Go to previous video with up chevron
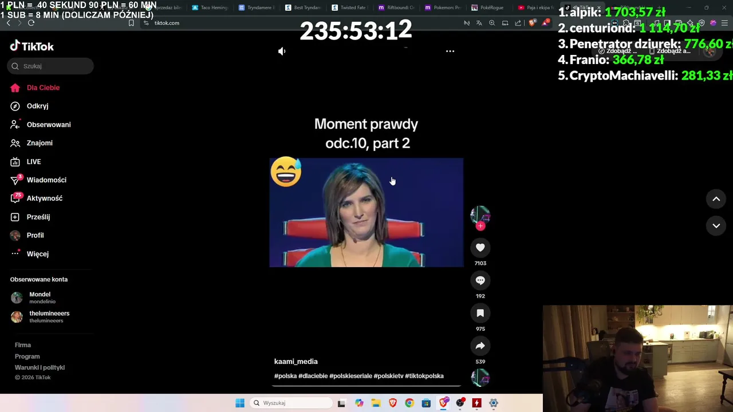Image resolution: width=733 pixels, height=412 pixels. 716,199
